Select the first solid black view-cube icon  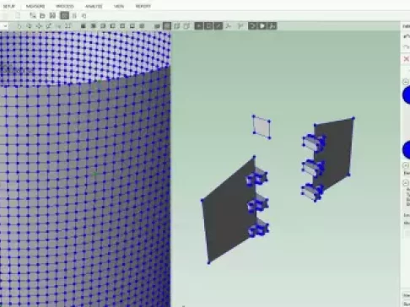pyautogui.click(x=84, y=26)
